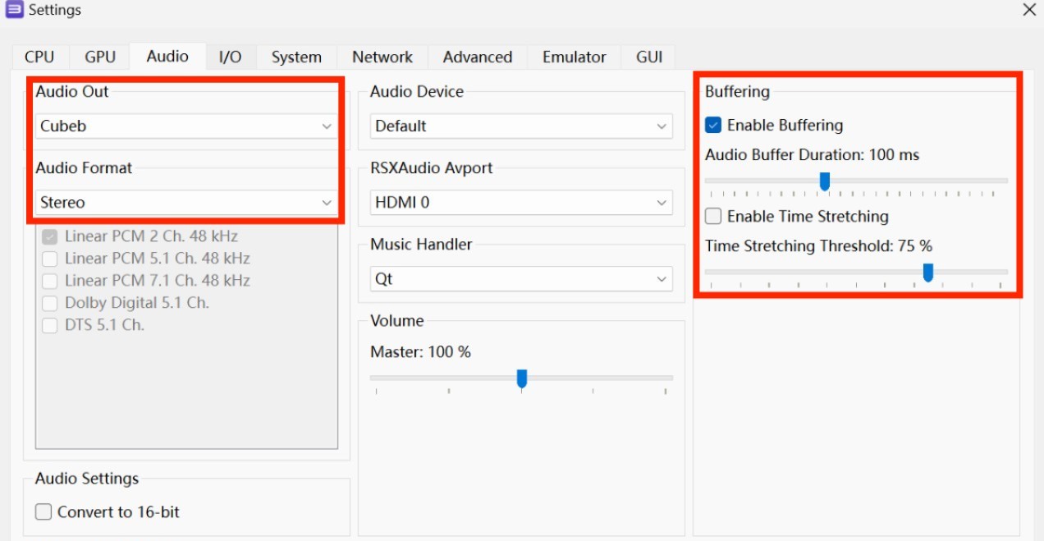Check Convert to 16-bit option
The height and width of the screenshot is (541, 1044).
pos(43,512)
